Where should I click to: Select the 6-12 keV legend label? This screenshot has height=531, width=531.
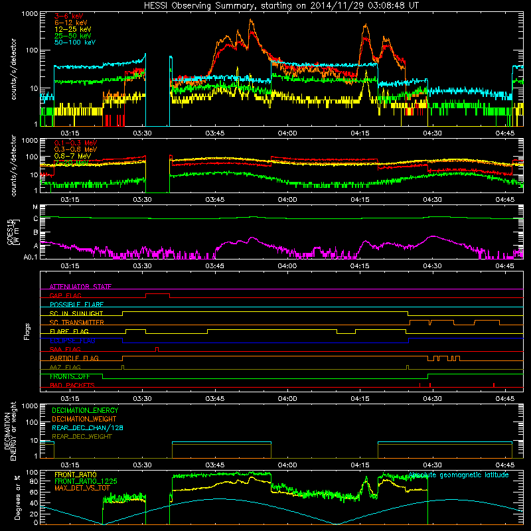coord(70,23)
